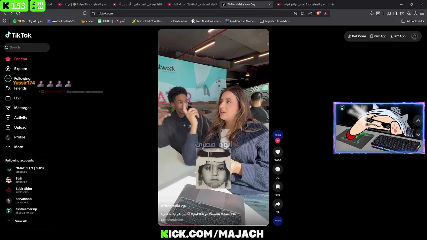Open akstreamersrp following account
Image resolution: width=427 pixels, height=240 pixels.
[x=21, y=211]
